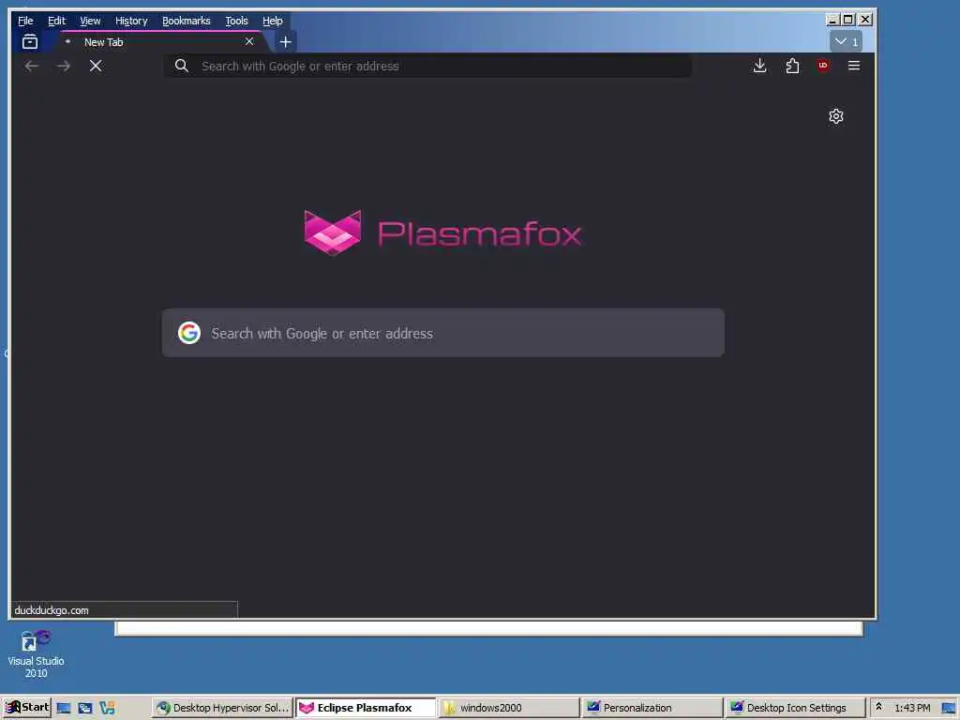The width and height of the screenshot is (960, 720).
Task: Click the third quick launch icon
Action: [x=107, y=709]
